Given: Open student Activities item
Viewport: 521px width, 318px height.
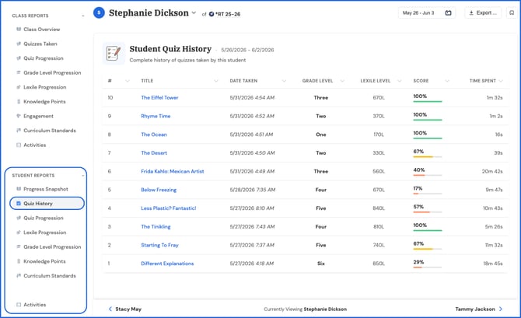Looking at the screenshot, I should coord(34,305).
